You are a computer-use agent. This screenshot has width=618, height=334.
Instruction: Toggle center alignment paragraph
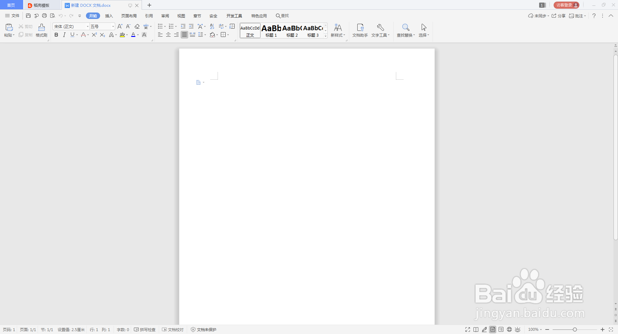click(x=168, y=35)
